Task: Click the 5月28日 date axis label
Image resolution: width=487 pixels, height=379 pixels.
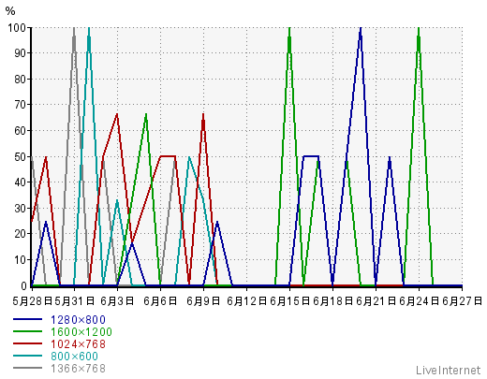Action: pyautogui.click(x=32, y=301)
